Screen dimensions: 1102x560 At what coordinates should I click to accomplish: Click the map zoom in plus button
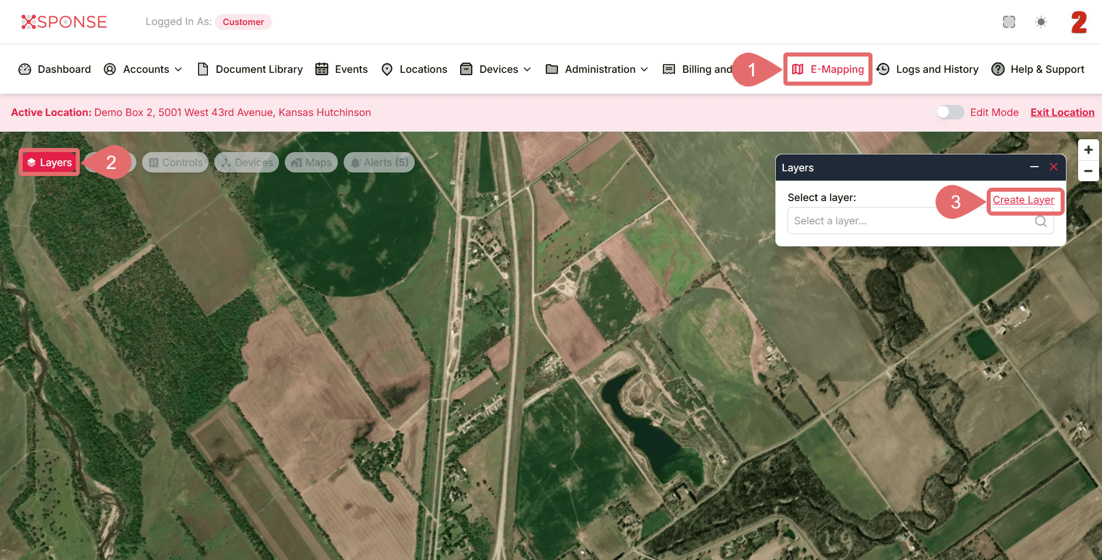[1088, 150]
